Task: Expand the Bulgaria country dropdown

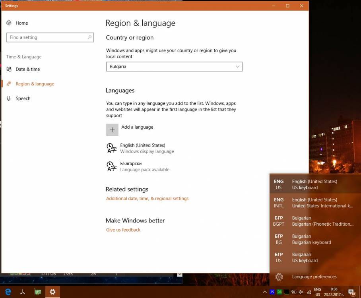Action: click(174, 66)
